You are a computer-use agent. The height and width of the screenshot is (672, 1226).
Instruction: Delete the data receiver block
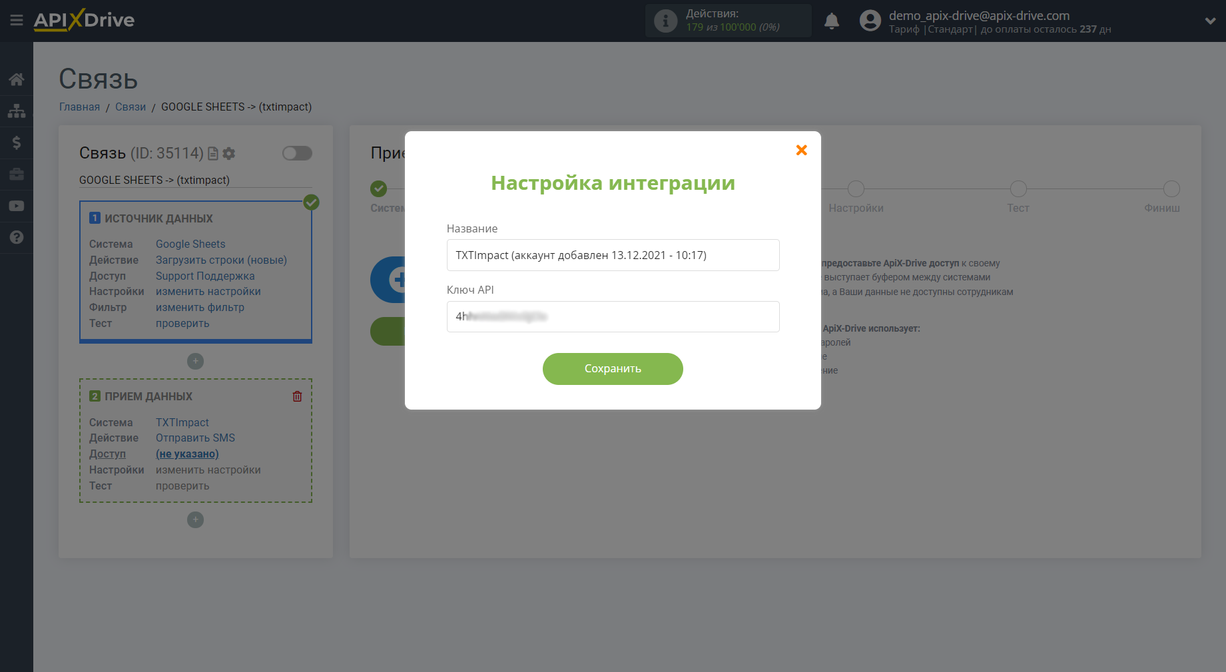[297, 396]
